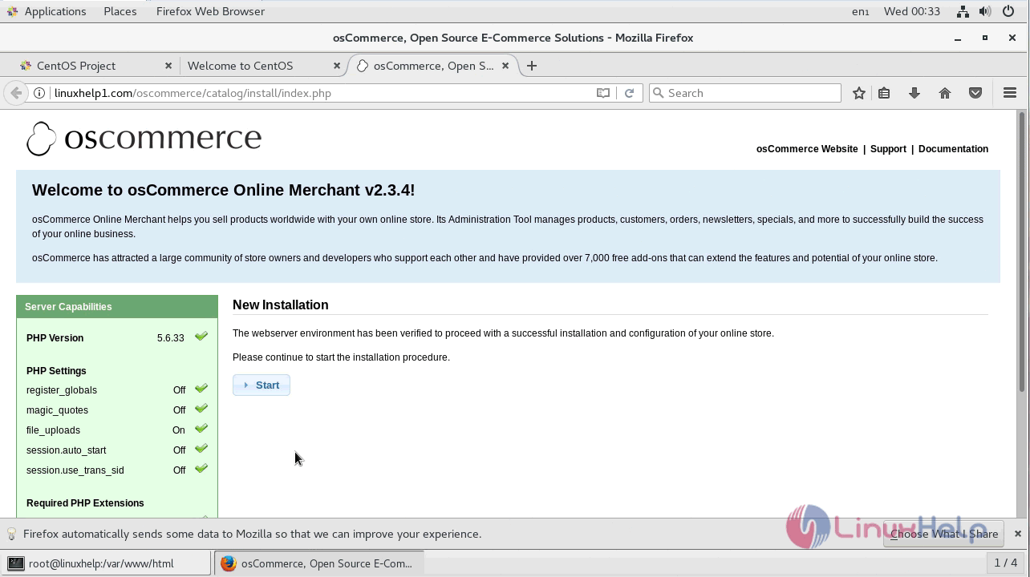The image size is (1030, 577).
Task: Click the register_globals setting row
Action: pos(117,390)
